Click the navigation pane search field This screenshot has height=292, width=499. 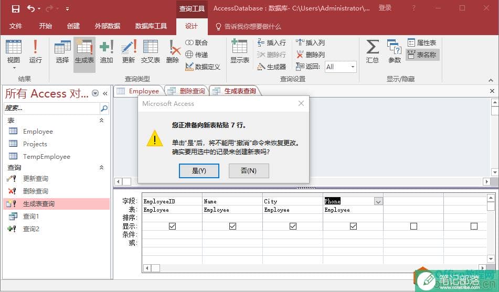click(52, 108)
